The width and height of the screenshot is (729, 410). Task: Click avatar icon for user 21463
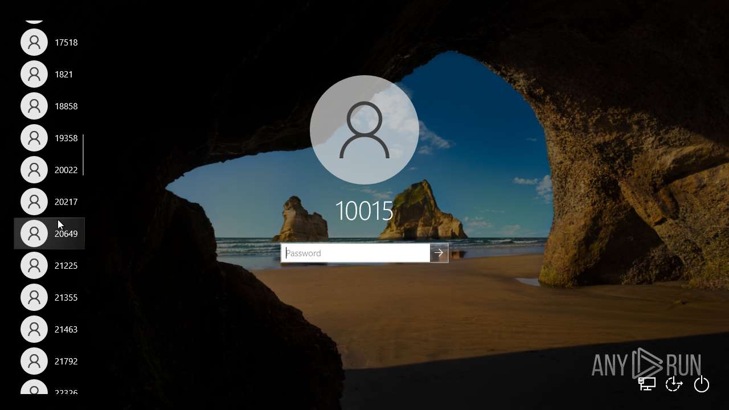pos(34,329)
